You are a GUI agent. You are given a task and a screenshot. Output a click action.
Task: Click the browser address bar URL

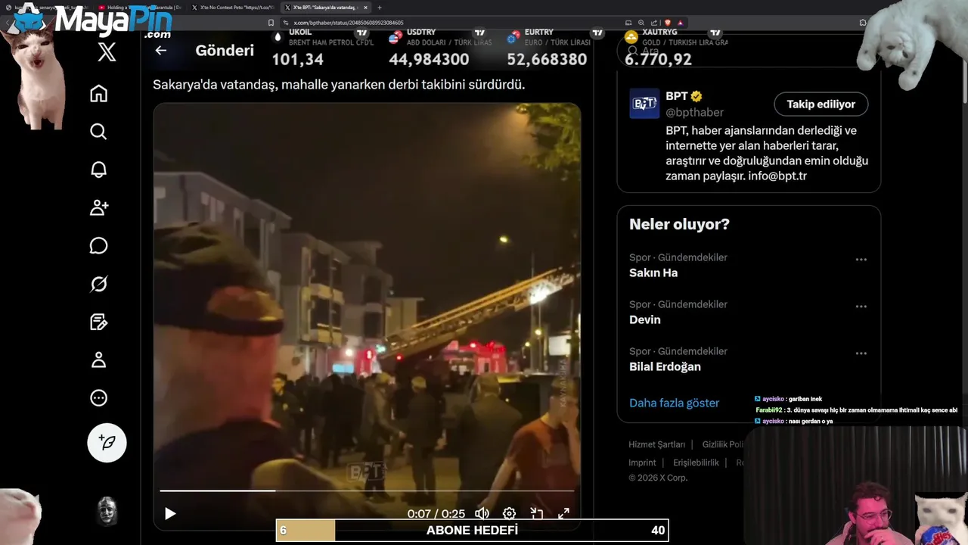(x=349, y=23)
